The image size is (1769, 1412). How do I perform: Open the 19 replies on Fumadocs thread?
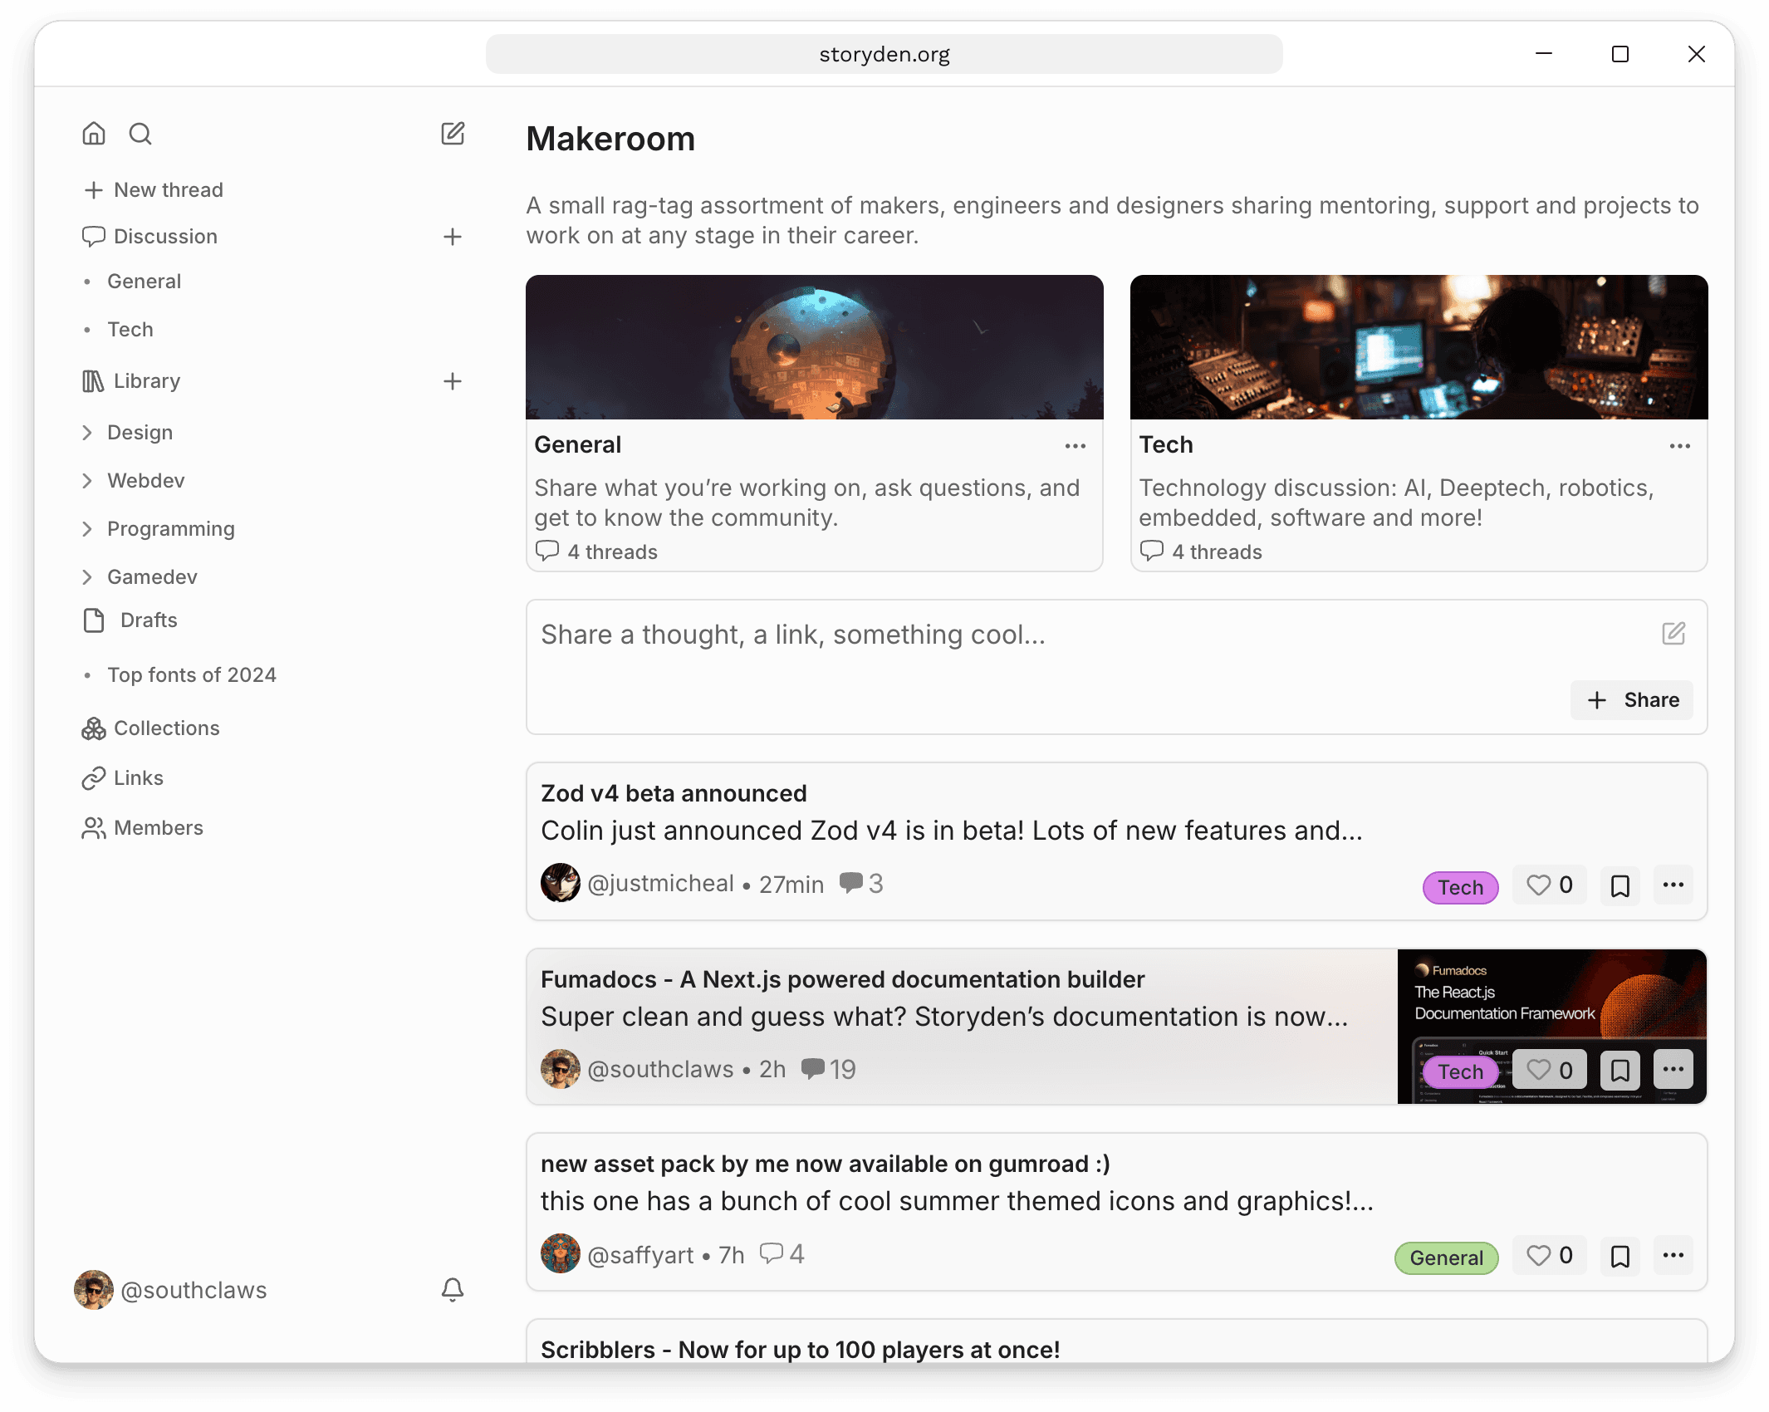(x=829, y=1069)
